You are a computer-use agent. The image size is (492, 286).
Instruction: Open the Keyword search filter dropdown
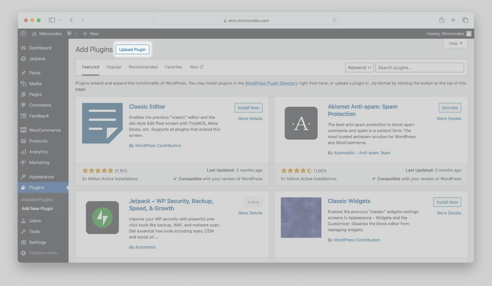359,67
